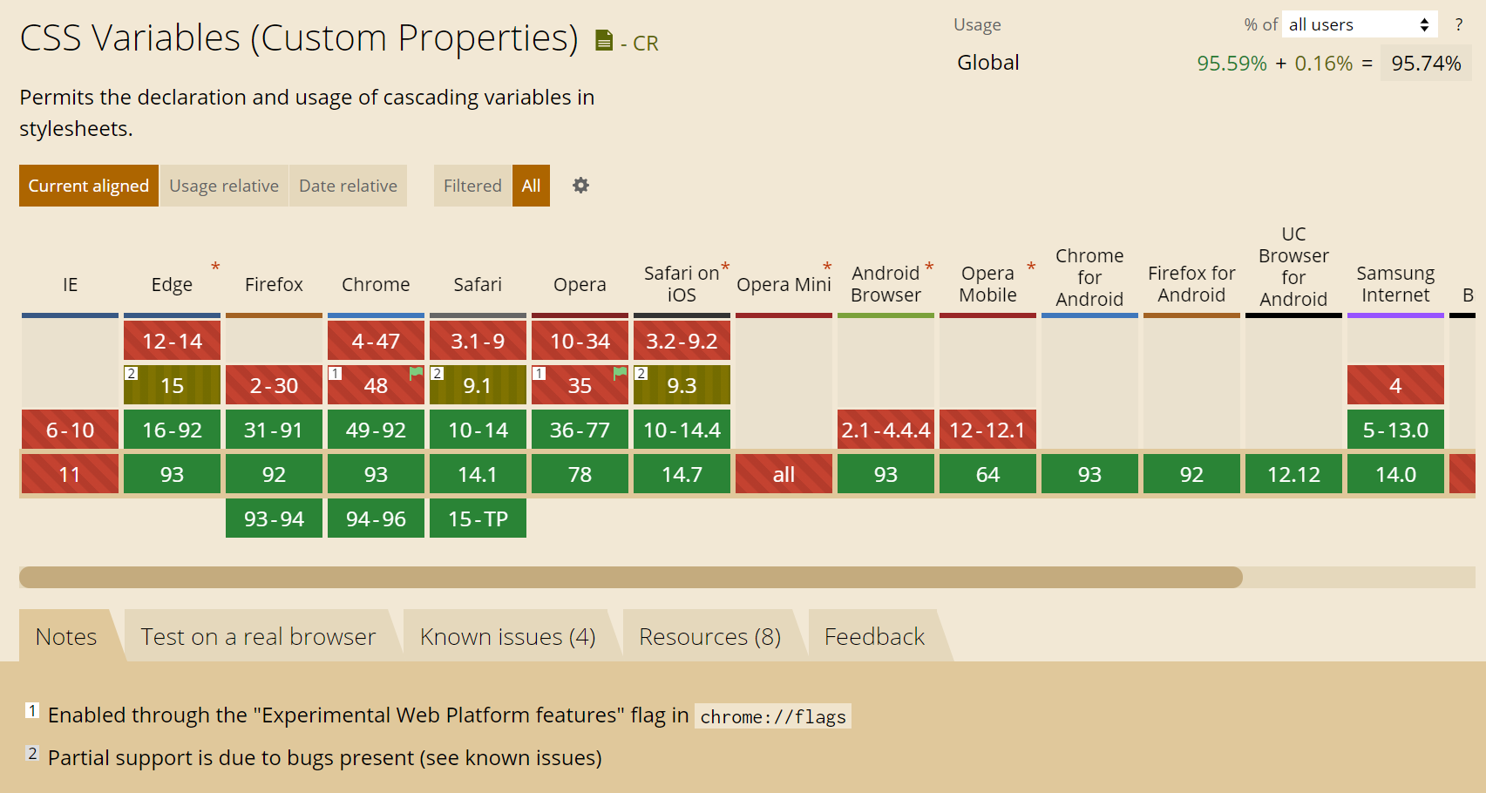Click the question mark help icon
Screen dimensions: 1486x793
coord(1459,24)
